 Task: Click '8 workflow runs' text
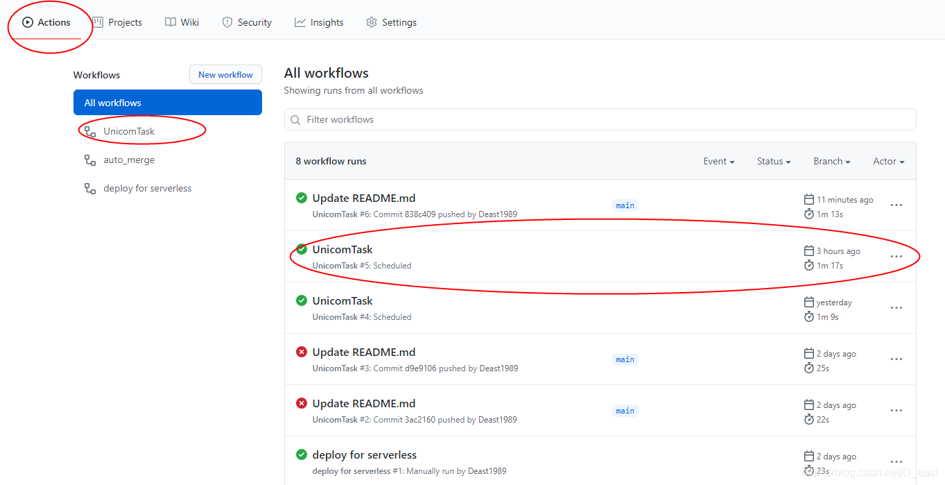[x=331, y=161]
